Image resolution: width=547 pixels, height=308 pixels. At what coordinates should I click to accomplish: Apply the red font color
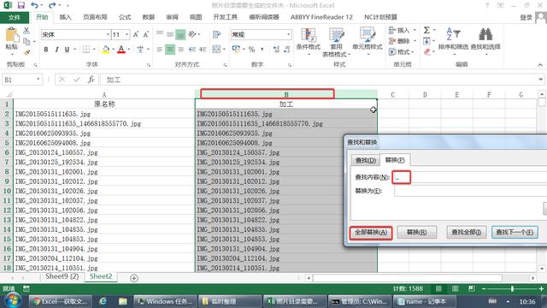pos(121,50)
